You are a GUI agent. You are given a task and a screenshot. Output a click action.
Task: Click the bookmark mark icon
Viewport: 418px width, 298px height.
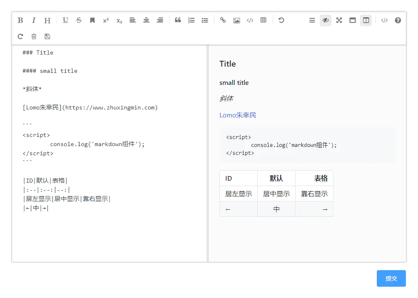pyautogui.click(x=92, y=20)
